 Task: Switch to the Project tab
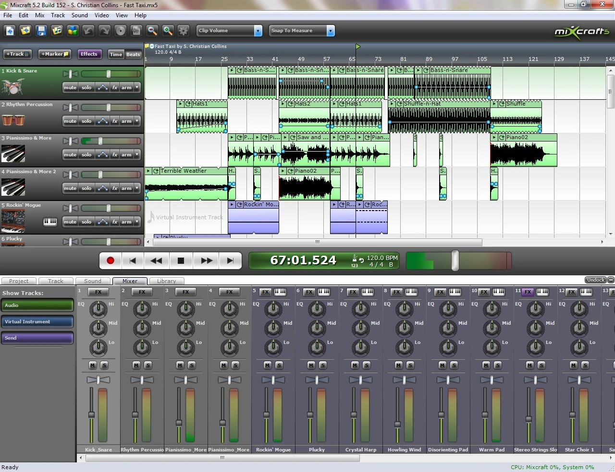pos(19,281)
